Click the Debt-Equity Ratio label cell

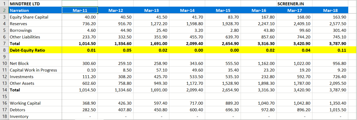[x=35, y=50]
